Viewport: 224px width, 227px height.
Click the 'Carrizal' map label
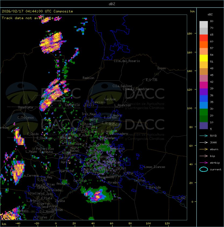[x=80, y=181]
